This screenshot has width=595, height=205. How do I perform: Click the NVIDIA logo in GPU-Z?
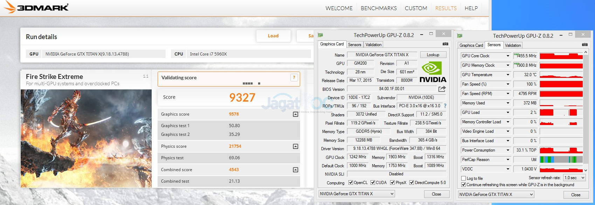point(433,72)
